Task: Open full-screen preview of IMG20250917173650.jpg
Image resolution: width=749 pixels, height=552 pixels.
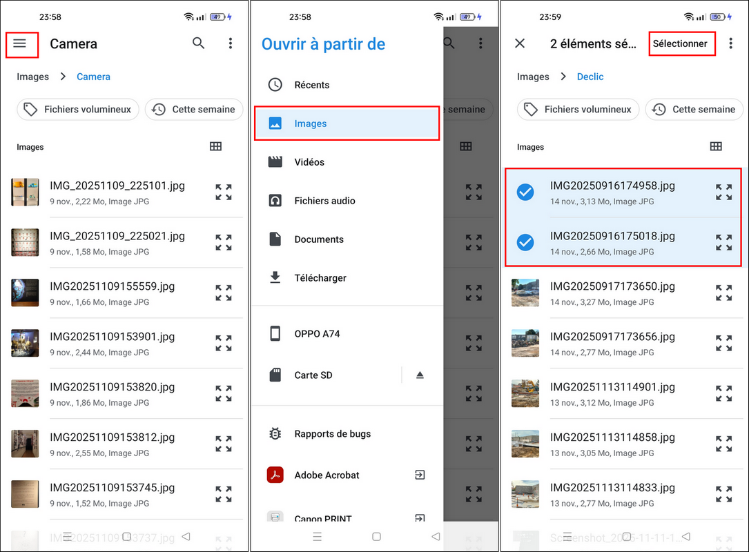Action: (x=723, y=293)
